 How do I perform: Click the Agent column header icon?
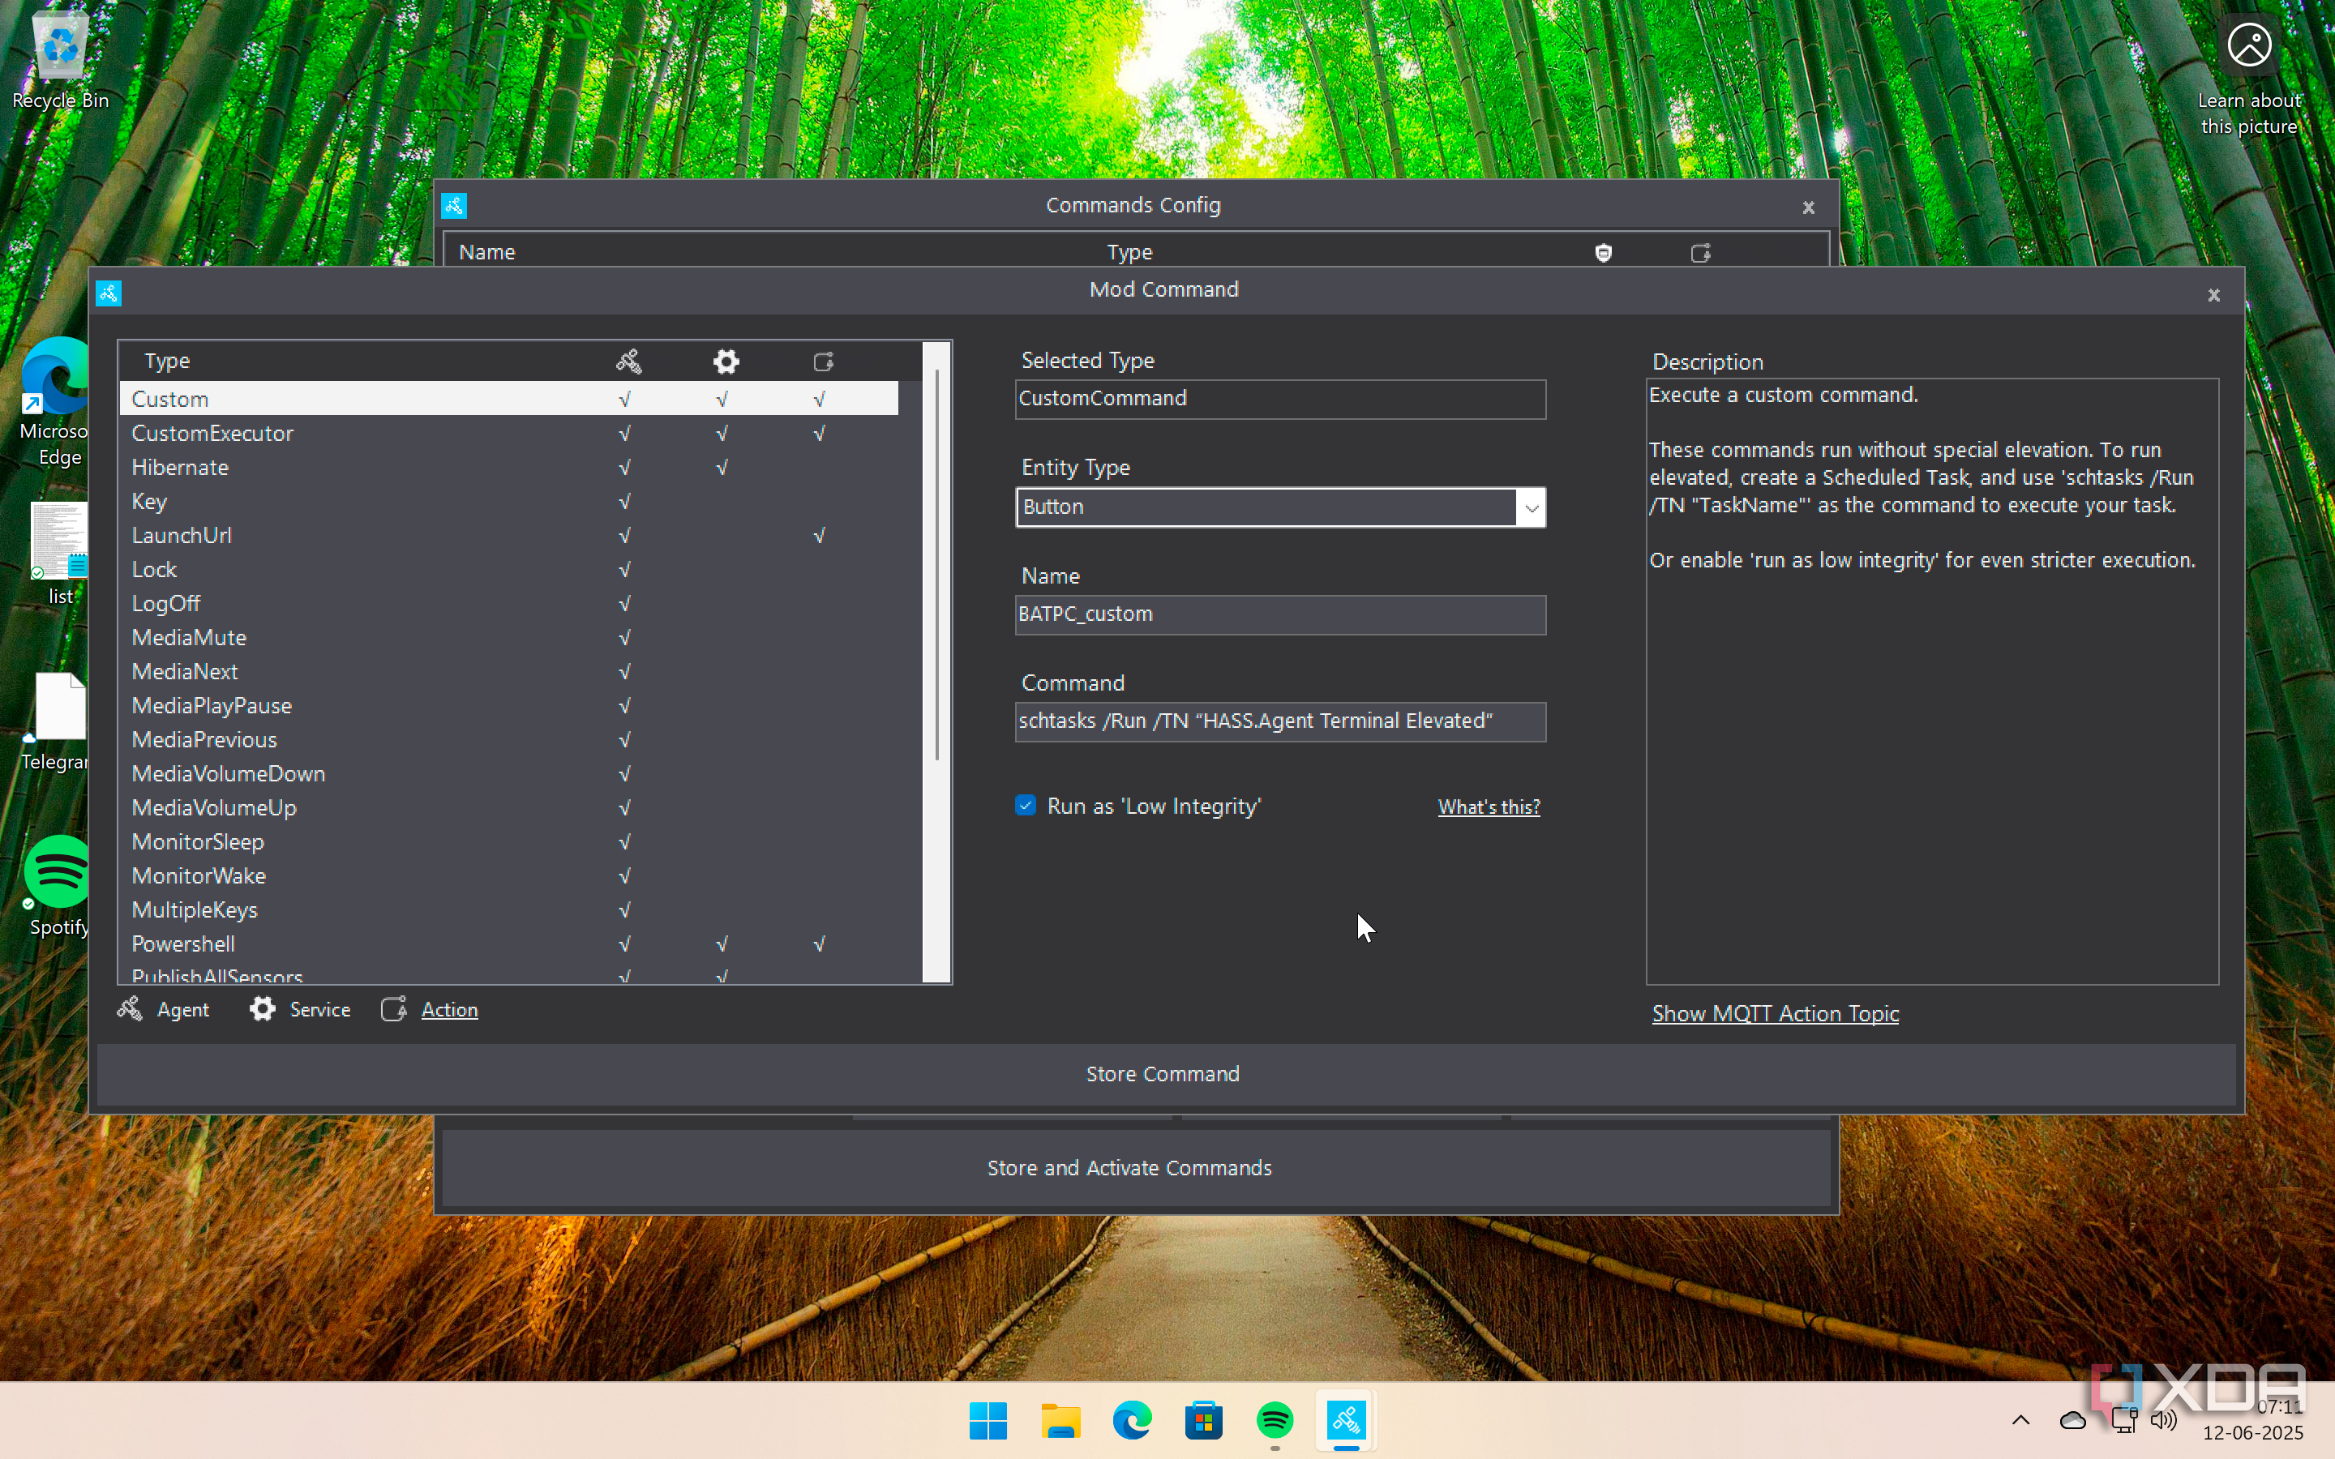click(628, 361)
